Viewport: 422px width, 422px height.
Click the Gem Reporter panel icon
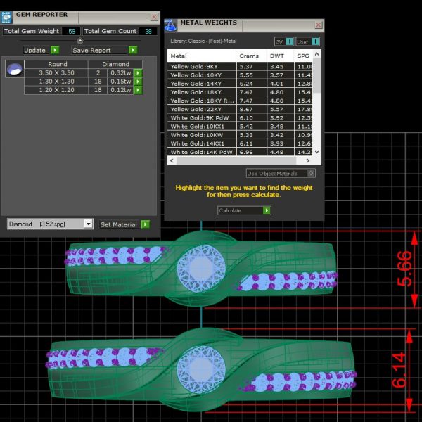click(x=6, y=18)
